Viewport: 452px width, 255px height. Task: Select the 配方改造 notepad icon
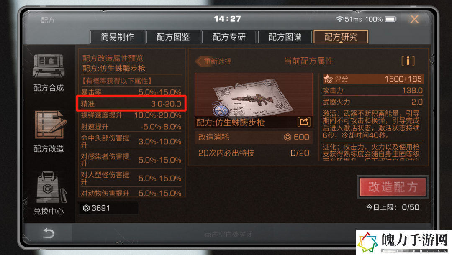(50, 125)
